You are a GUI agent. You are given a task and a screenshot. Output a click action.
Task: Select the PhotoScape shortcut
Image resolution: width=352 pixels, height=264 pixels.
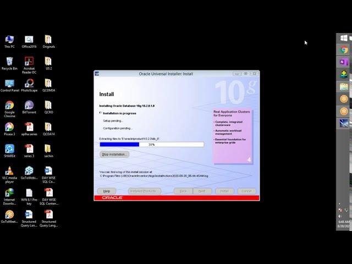pyautogui.click(x=29, y=86)
